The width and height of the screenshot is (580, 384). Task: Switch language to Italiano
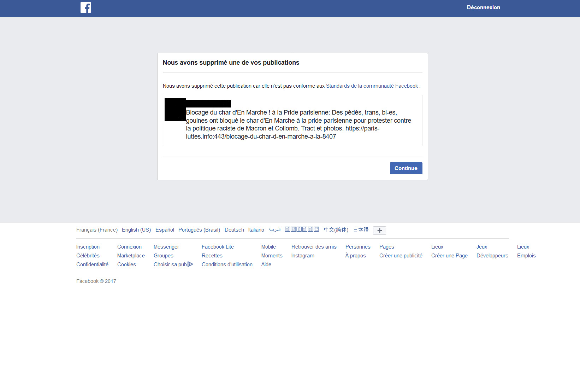click(x=256, y=230)
